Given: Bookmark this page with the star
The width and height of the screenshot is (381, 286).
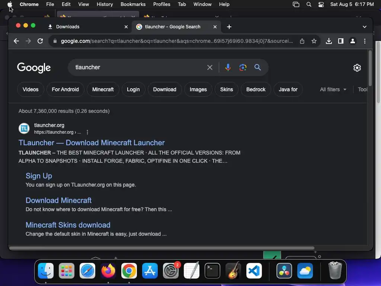Looking at the screenshot, I should pyautogui.click(x=314, y=41).
